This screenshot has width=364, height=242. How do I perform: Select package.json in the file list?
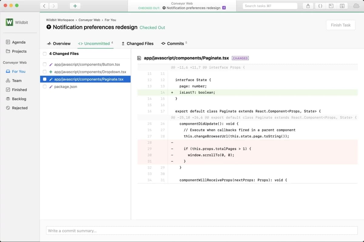[66, 87]
